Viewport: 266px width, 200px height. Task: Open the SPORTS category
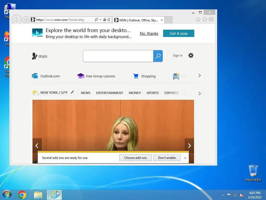(x=153, y=93)
